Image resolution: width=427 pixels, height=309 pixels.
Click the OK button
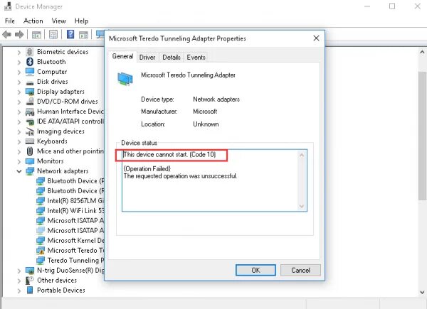click(255, 270)
